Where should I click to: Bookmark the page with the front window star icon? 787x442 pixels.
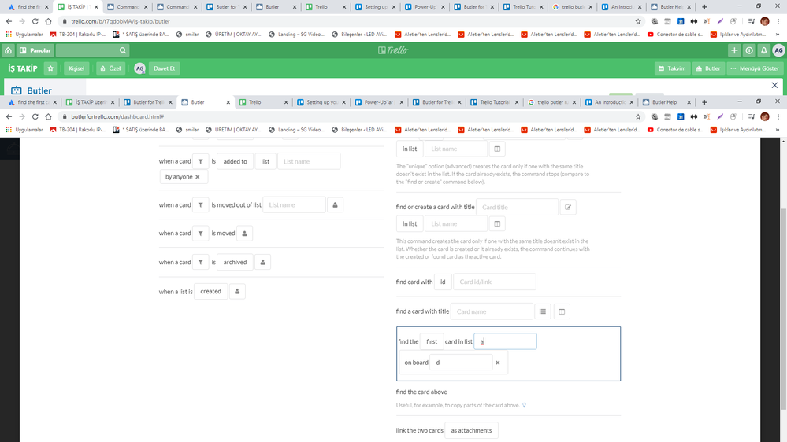(638, 116)
